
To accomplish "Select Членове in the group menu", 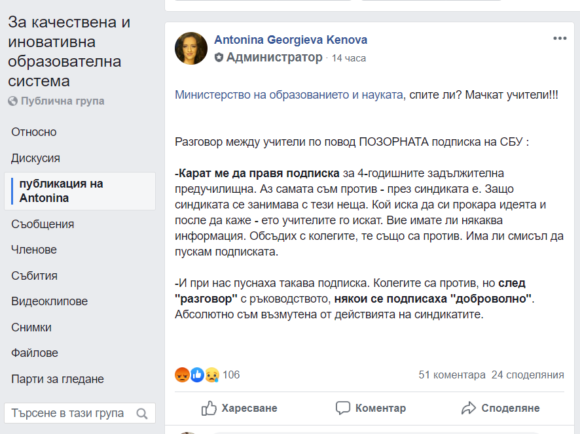I will (34, 250).
